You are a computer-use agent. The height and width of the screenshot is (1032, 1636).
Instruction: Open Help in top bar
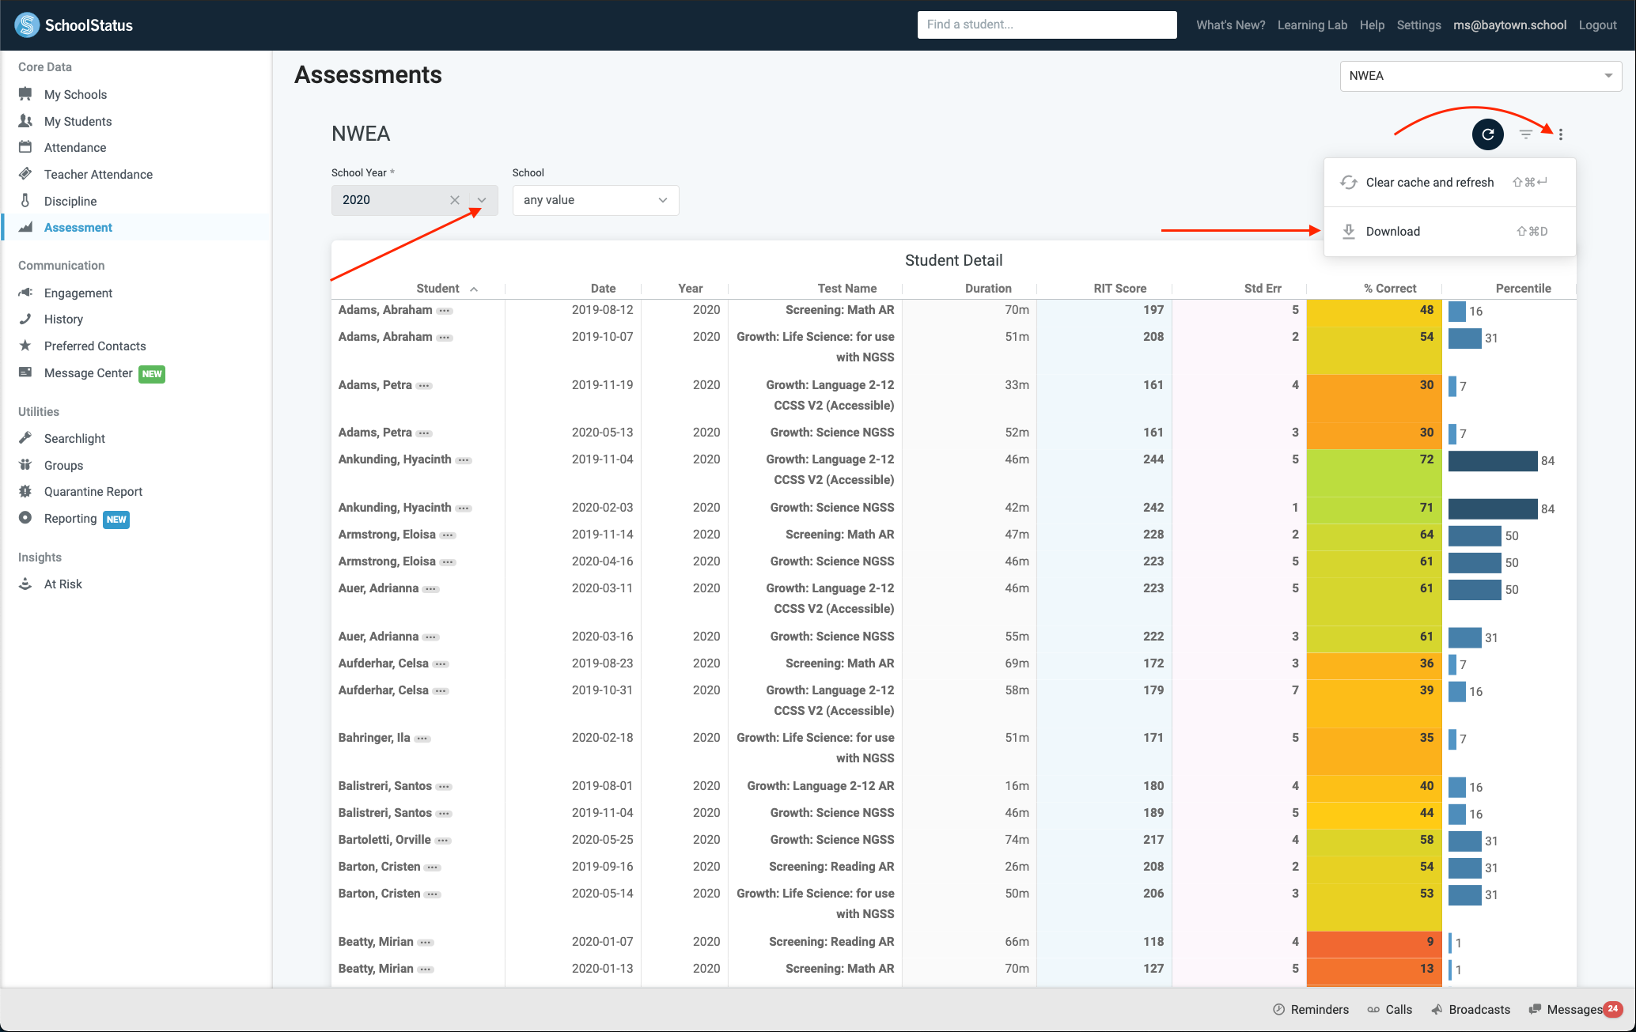click(1372, 25)
